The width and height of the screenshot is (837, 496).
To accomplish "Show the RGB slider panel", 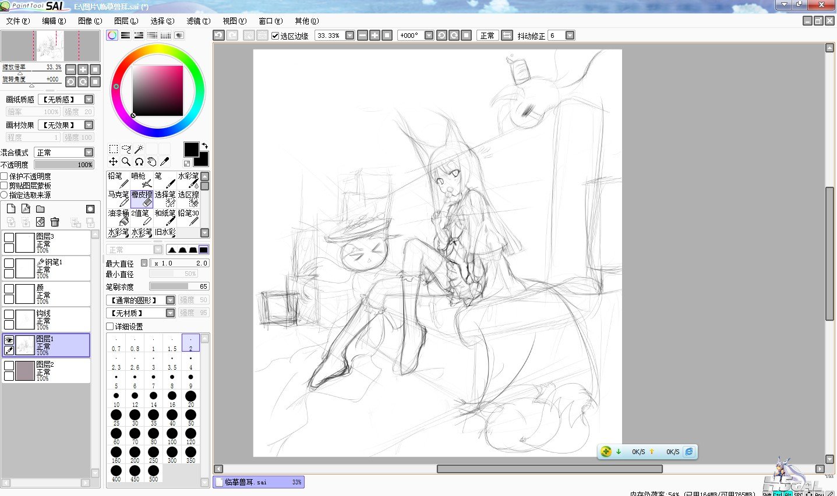I will pos(125,35).
